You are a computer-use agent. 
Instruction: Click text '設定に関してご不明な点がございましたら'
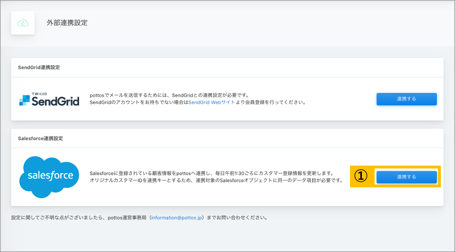(x=57, y=218)
